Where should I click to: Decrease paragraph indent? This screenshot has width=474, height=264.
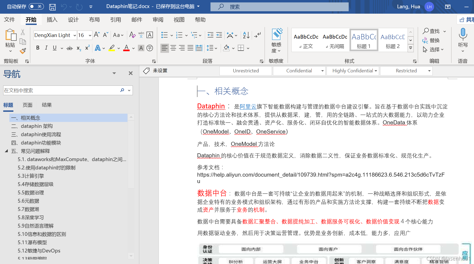coord(210,35)
